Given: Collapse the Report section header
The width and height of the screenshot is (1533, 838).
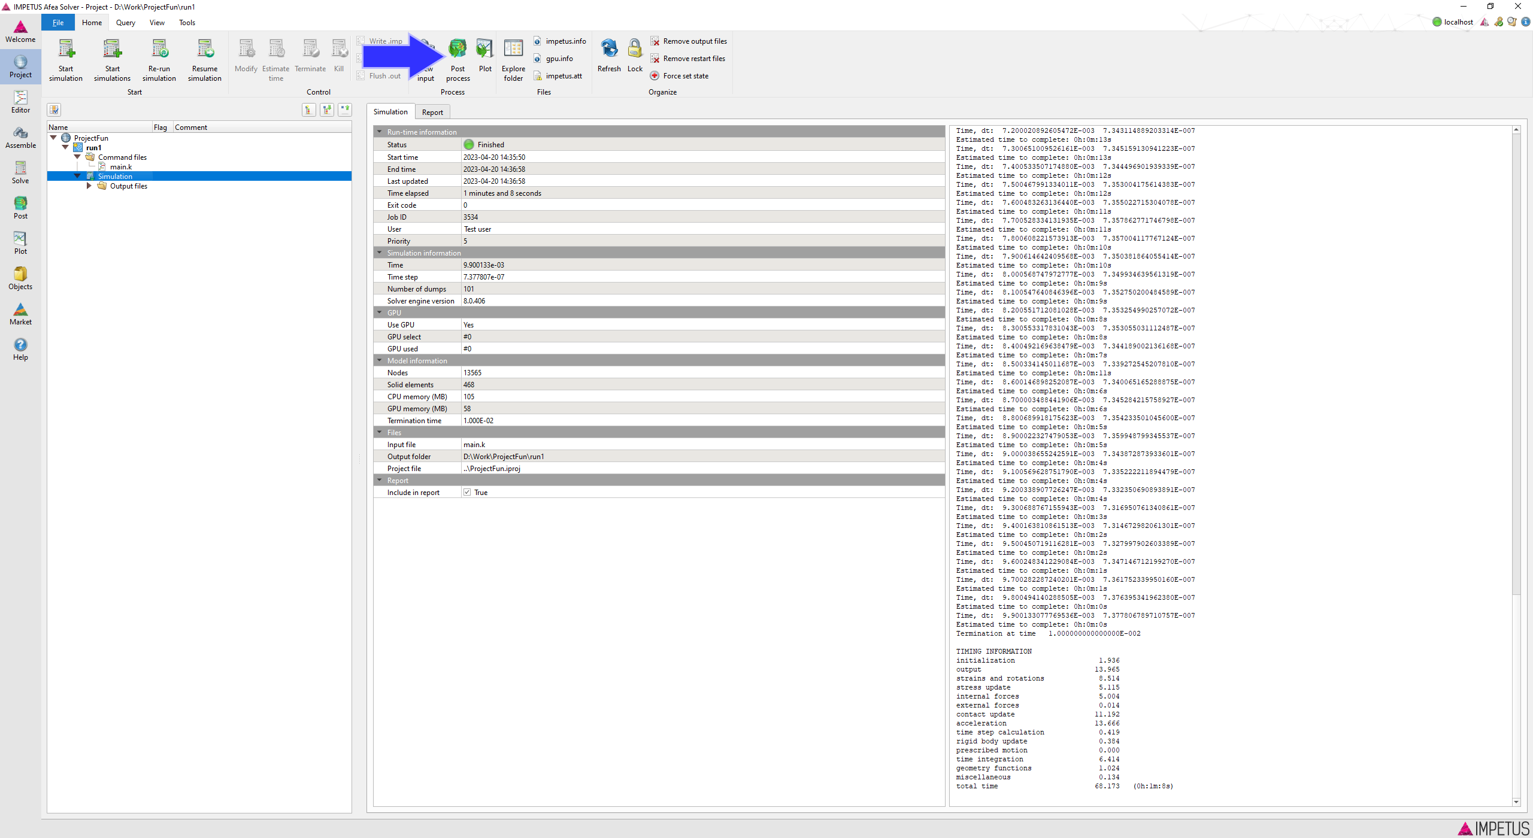Looking at the screenshot, I should click(x=379, y=480).
